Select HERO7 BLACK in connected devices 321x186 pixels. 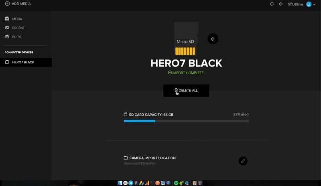pyautogui.click(x=26, y=62)
